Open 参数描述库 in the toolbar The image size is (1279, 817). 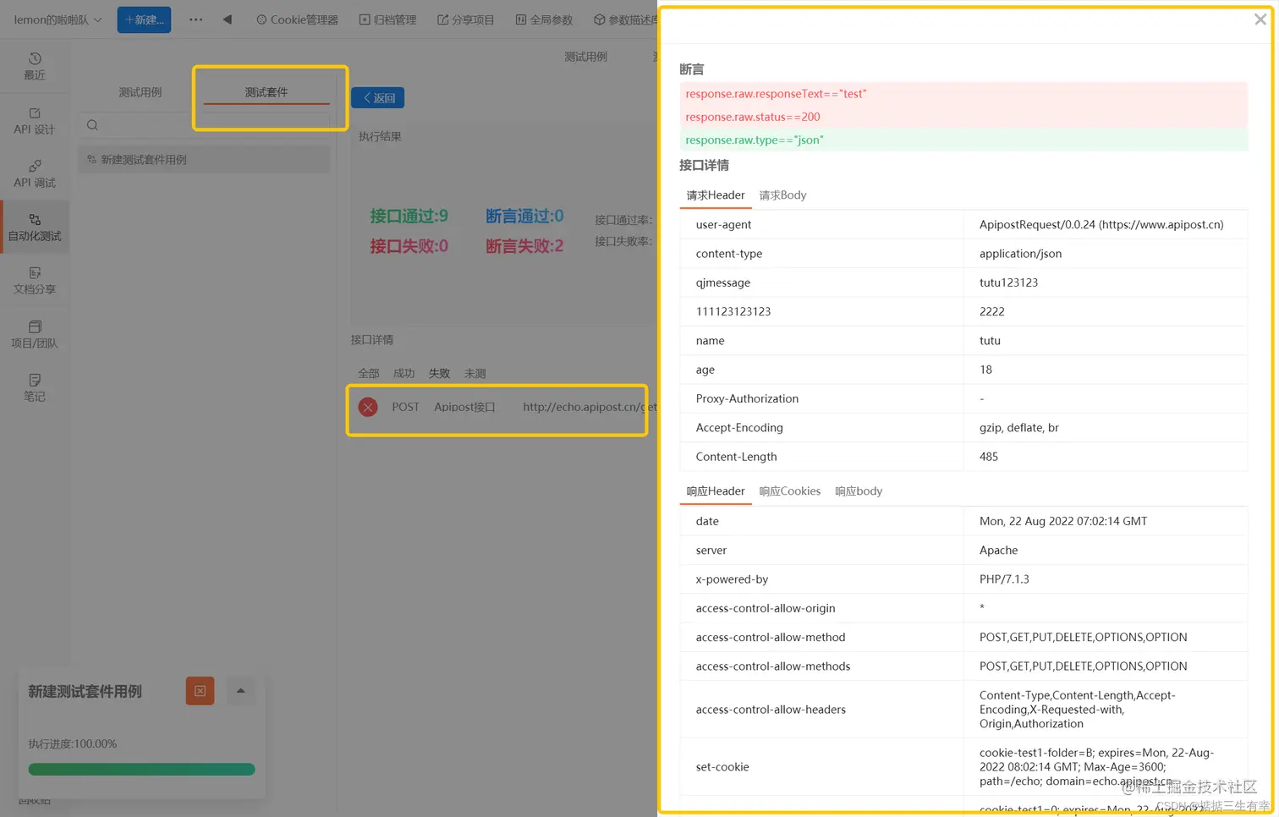(625, 19)
